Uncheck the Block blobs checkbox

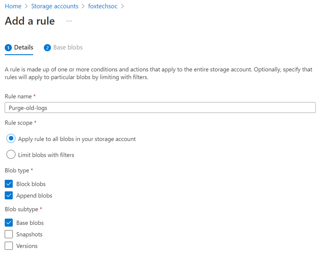pyautogui.click(x=8, y=184)
